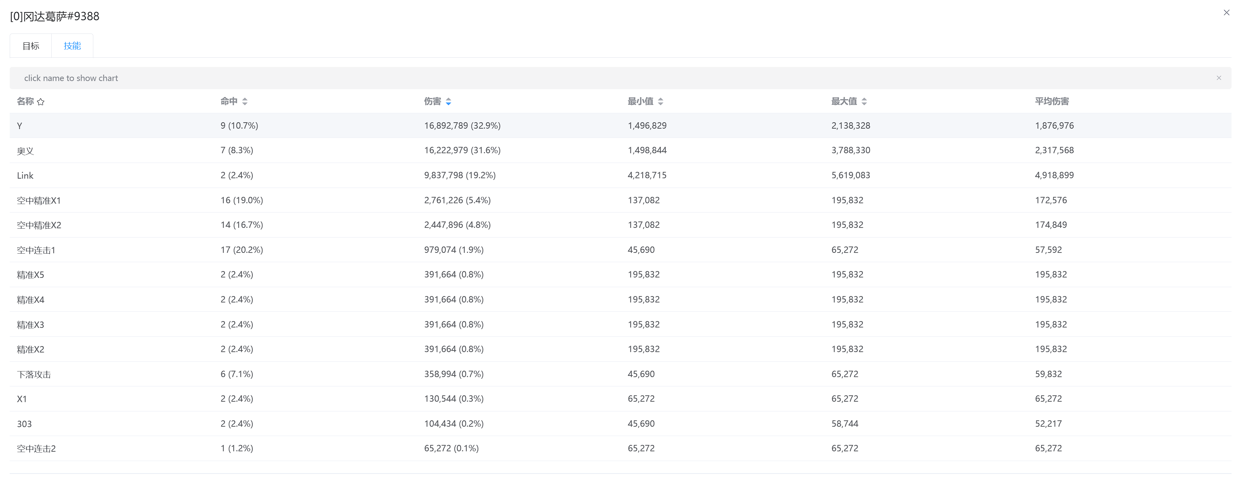Sort by 最大值 column arrows

click(864, 101)
